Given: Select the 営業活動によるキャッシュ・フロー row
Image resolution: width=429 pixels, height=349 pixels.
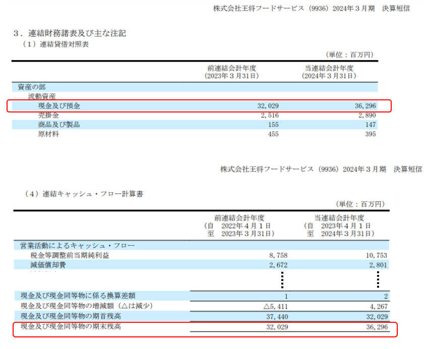Looking at the screenshot, I should tap(74, 246).
